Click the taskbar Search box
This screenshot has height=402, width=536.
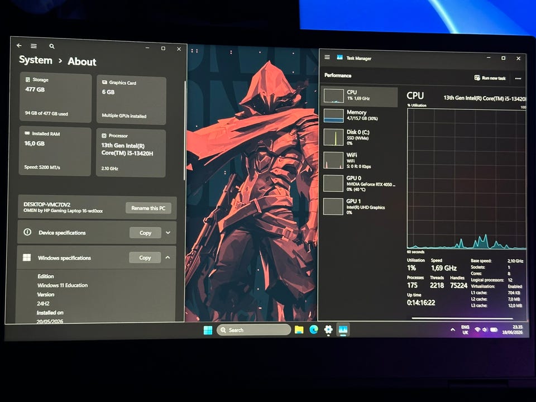pyautogui.click(x=253, y=330)
